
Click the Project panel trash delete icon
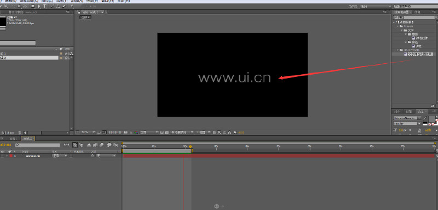click(x=20, y=133)
